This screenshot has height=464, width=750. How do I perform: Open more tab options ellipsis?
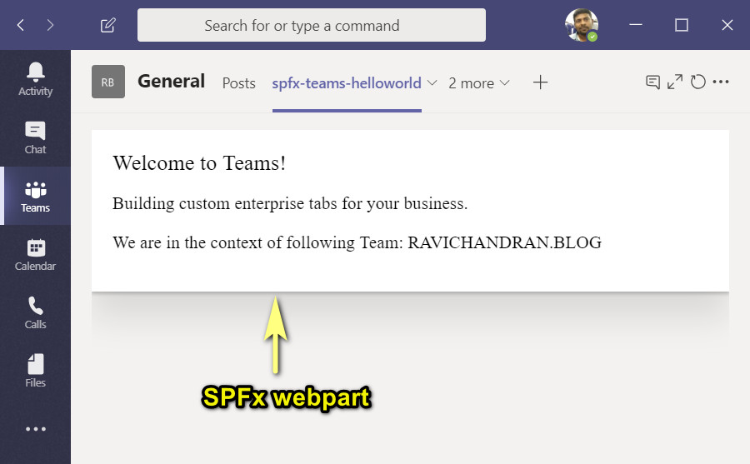(722, 82)
